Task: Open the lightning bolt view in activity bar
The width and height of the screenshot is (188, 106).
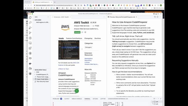Action: pyautogui.click(x=30, y=53)
